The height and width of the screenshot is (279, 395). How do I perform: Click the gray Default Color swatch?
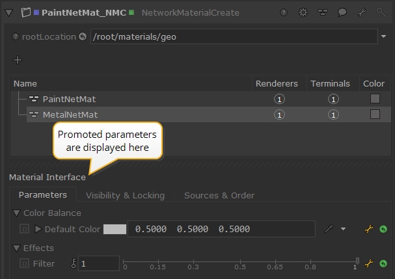pos(115,229)
